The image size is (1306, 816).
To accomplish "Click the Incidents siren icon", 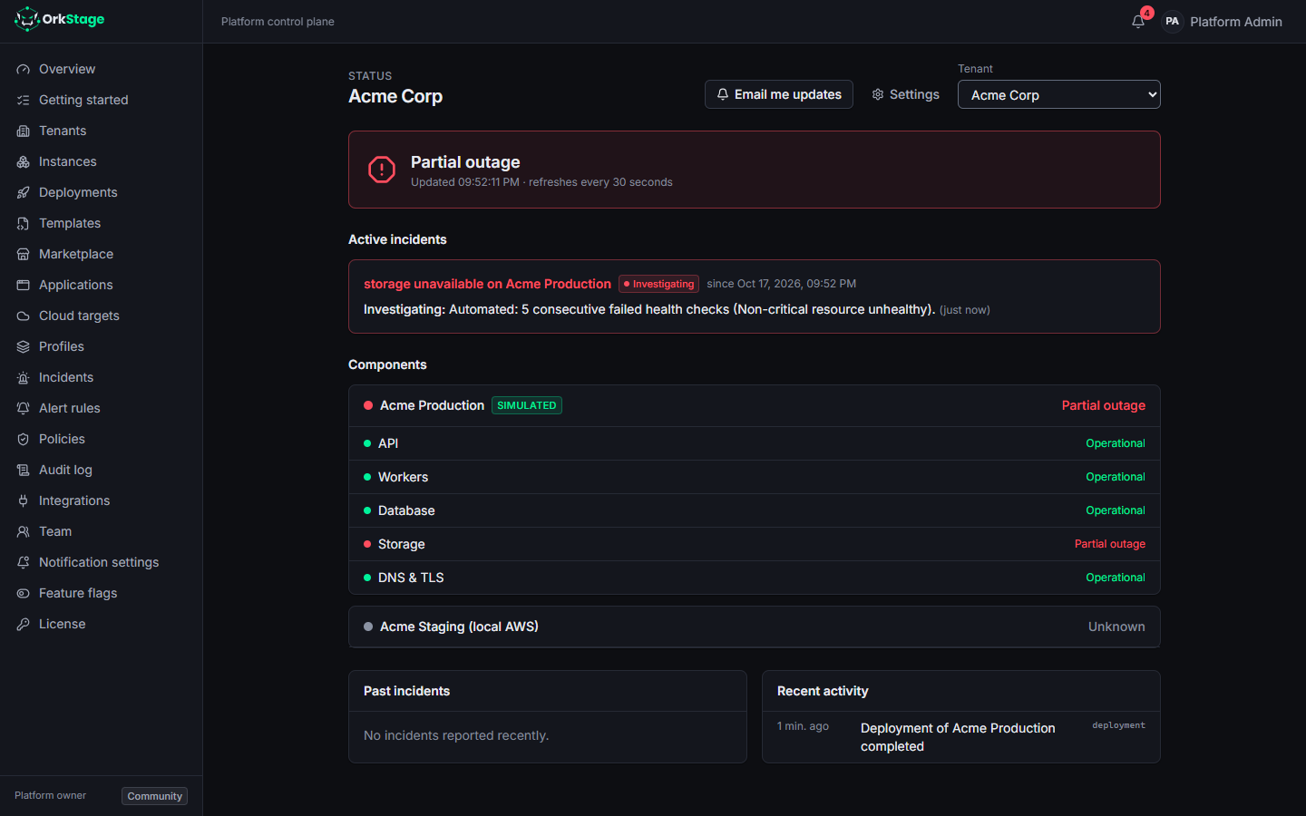I will 24,377.
